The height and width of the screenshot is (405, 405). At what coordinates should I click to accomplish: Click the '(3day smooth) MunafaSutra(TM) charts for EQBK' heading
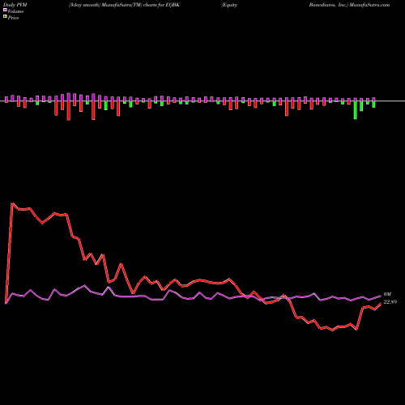coord(124,5)
